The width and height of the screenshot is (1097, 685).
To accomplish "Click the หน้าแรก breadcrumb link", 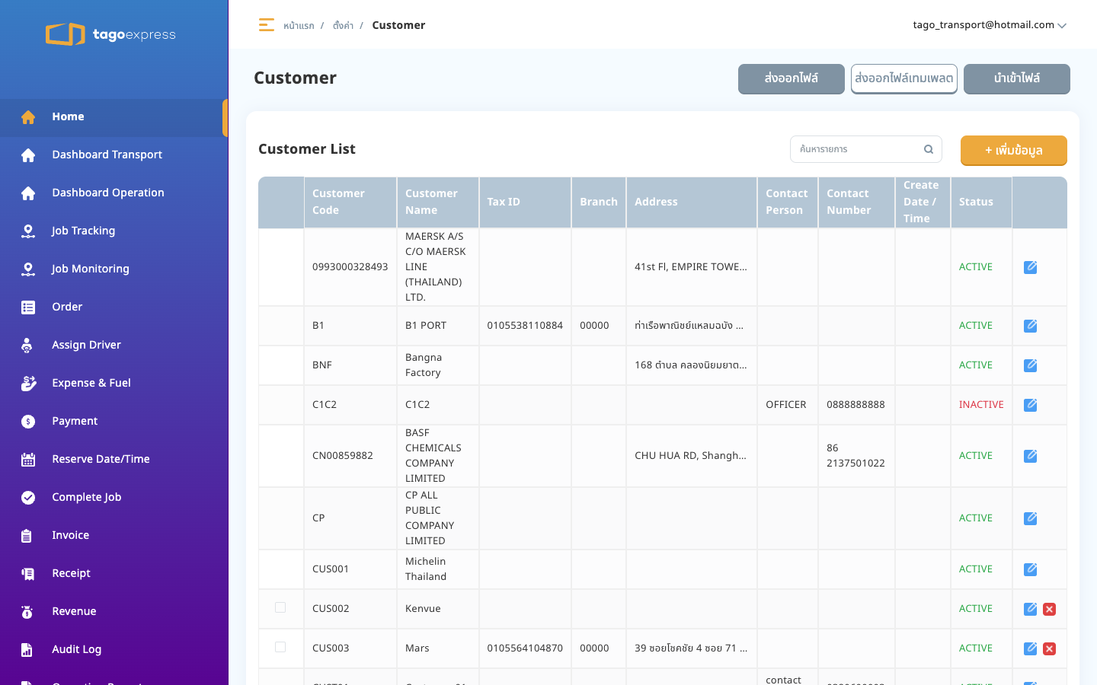I will [299, 26].
